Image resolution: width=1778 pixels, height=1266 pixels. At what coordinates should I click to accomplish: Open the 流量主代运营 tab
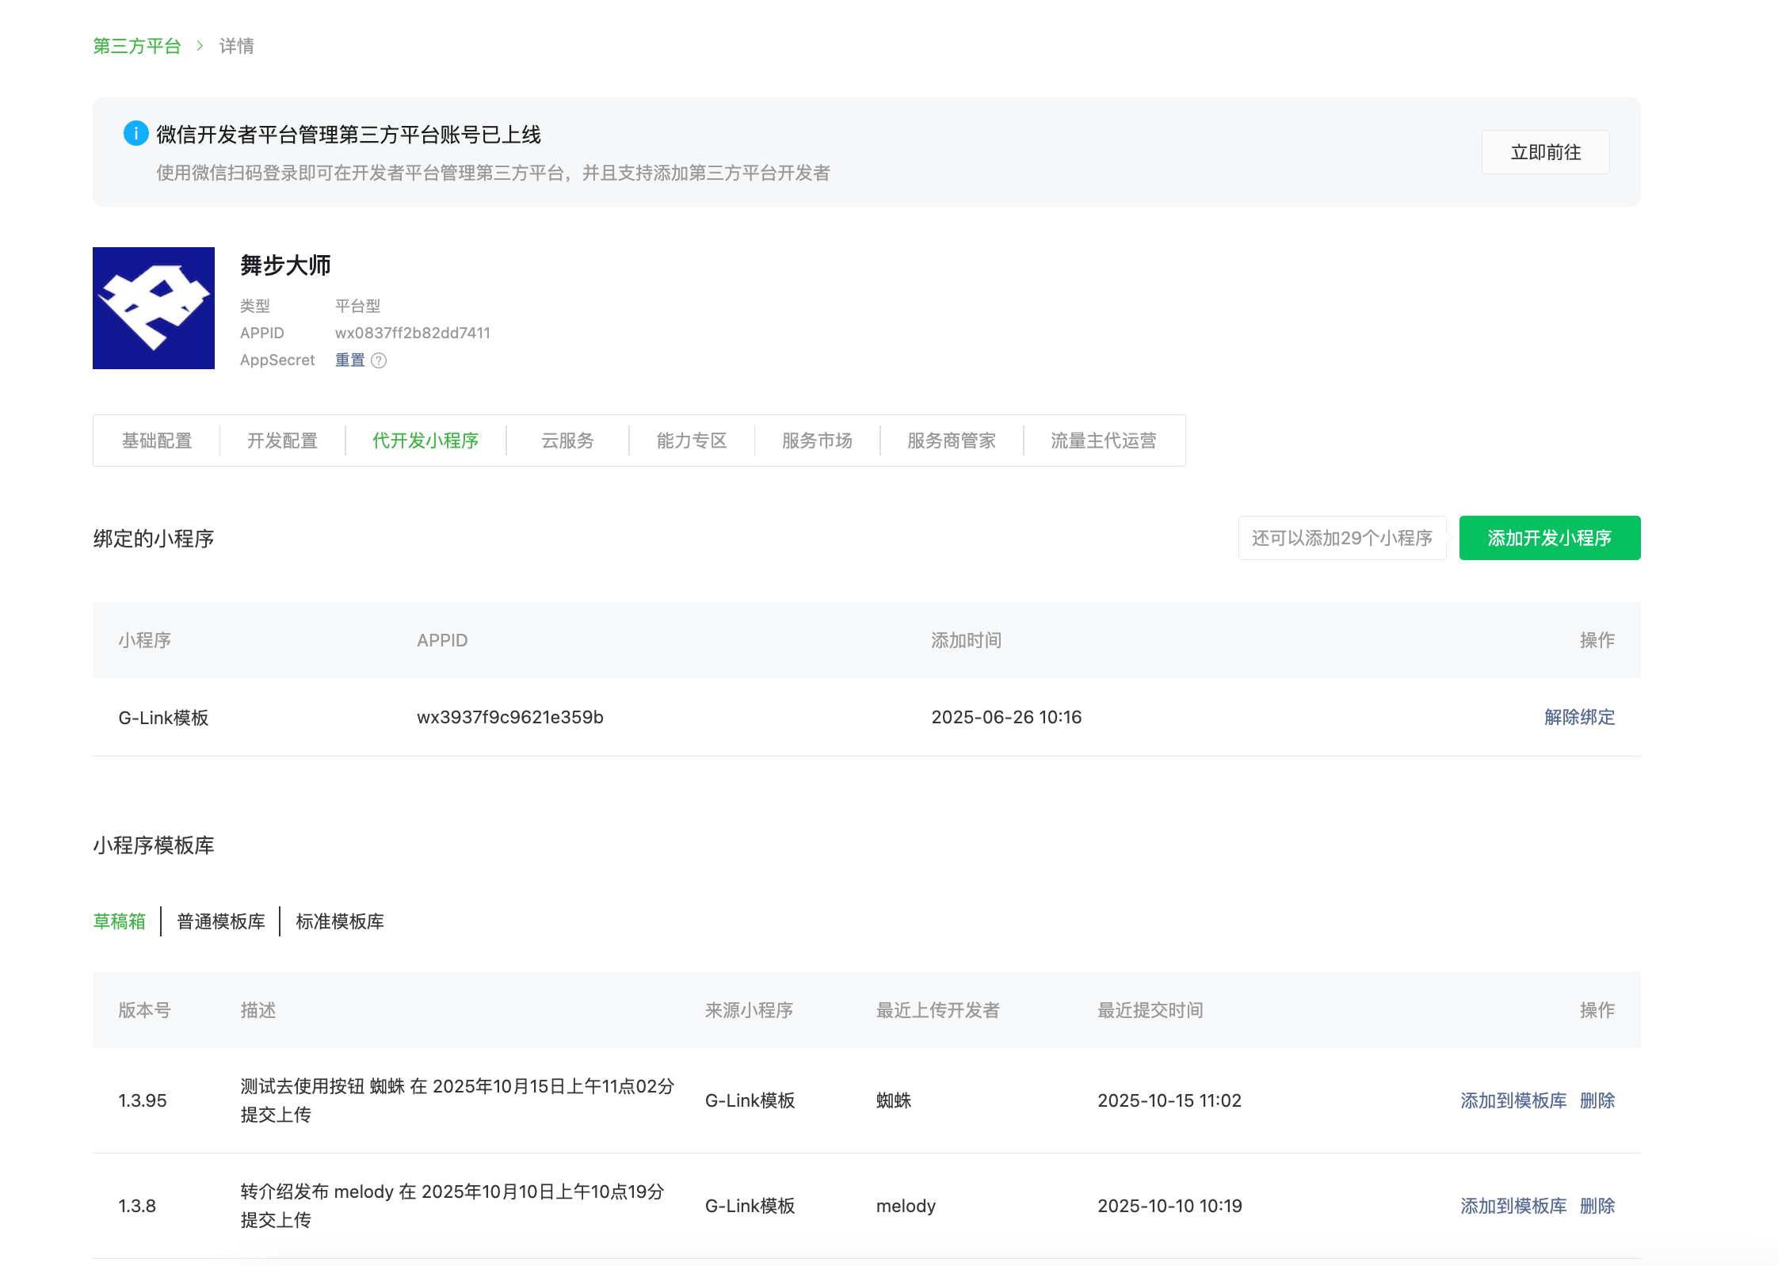[x=1103, y=440]
